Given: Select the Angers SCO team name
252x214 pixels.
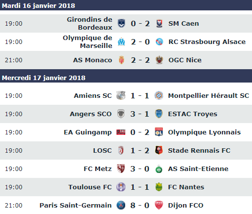Looking at the screenshot, I should pos(91,114).
